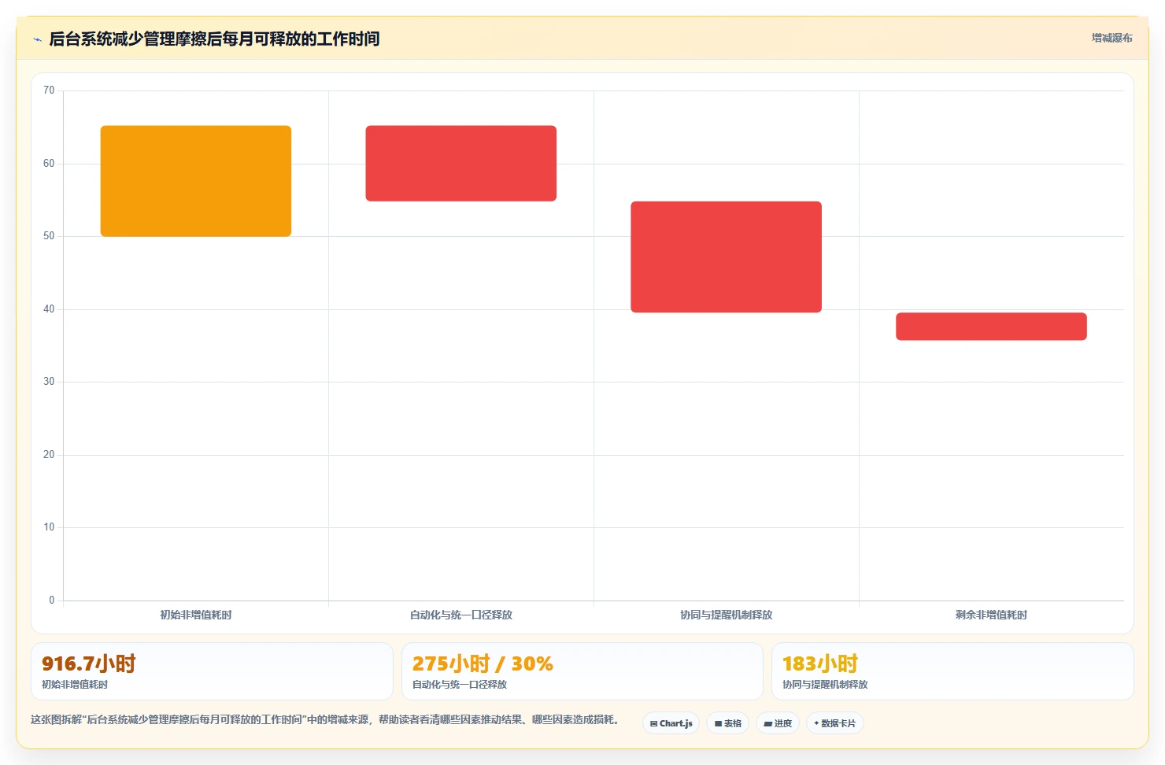Viewport: 1165px width, 765px height.
Task: Click the y-axis value 50
Action: click(49, 236)
